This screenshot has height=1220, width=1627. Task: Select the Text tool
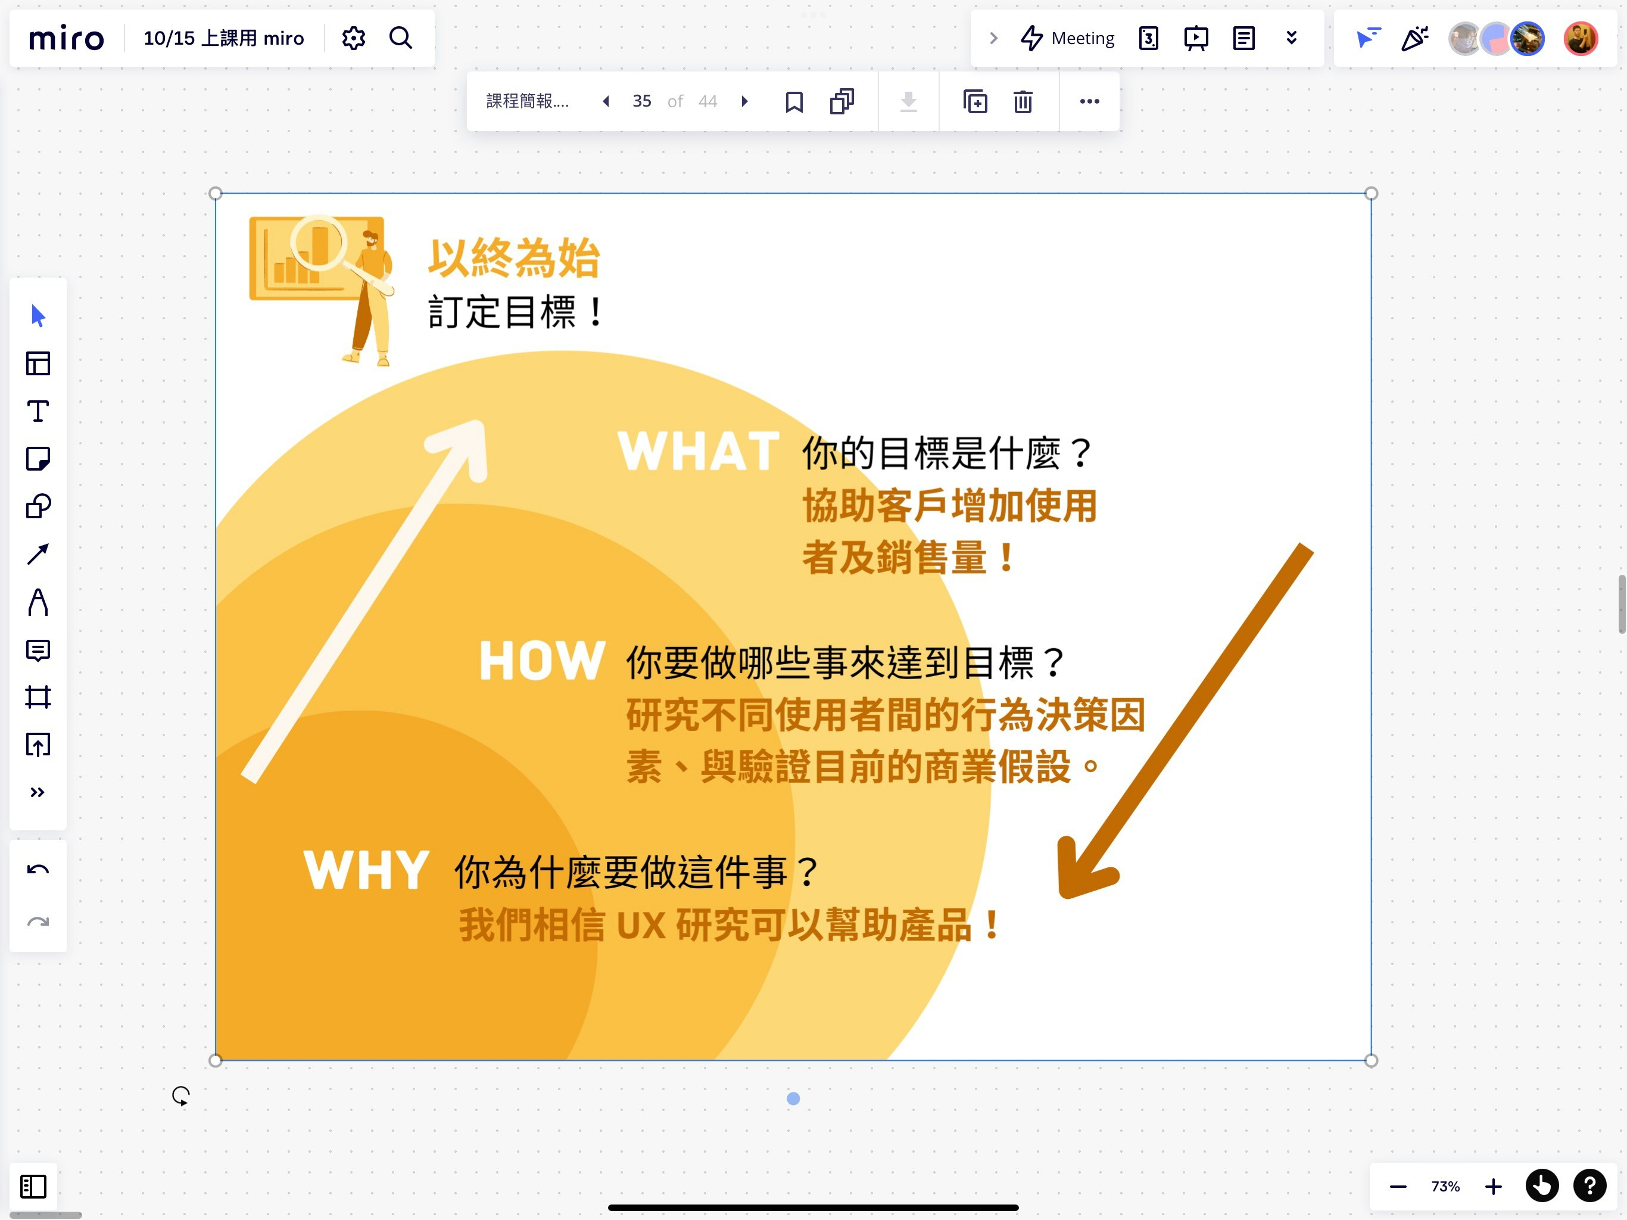tap(38, 412)
